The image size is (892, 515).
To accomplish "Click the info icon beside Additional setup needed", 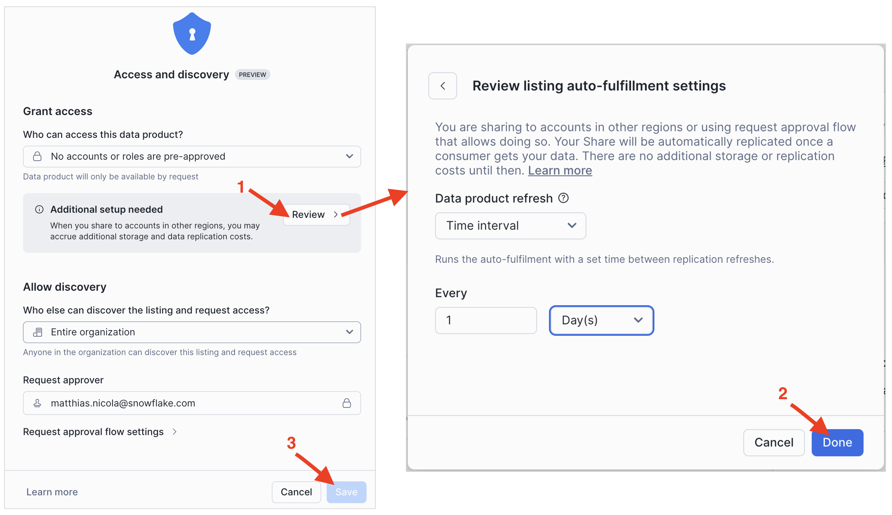I will click(39, 209).
